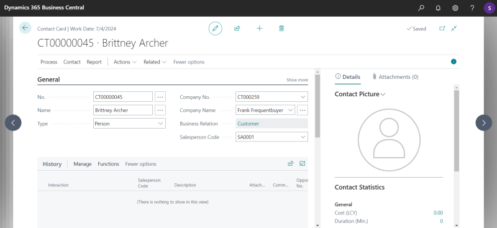The height and width of the screenshot is (228, 497).
Task: Open notifications bell icon
Action: [438, 8]
